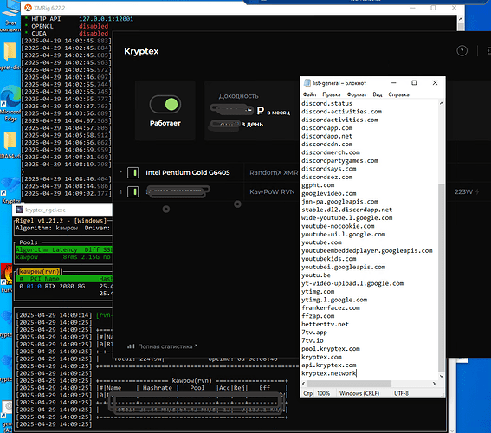Click the line pool.kryptex.com in Notepad
The height and width of the screenshot is (433, 491).
point(331,348)
